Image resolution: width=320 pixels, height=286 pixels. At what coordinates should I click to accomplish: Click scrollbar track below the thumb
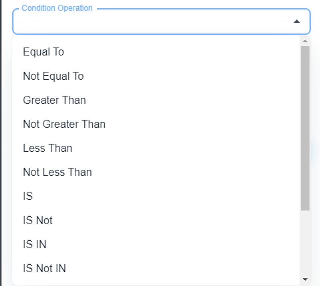(x=305, y=244)
